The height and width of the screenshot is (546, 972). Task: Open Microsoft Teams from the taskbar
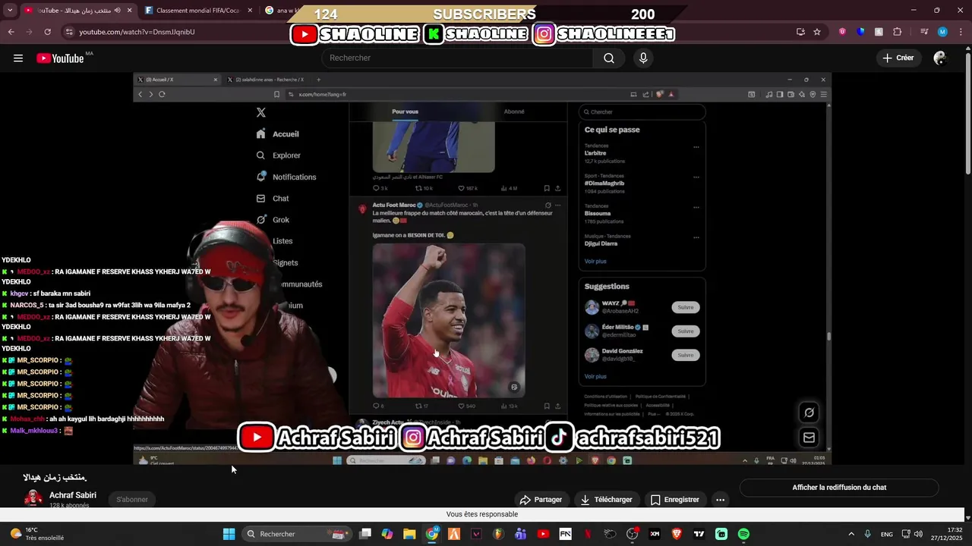pos(521,534)
